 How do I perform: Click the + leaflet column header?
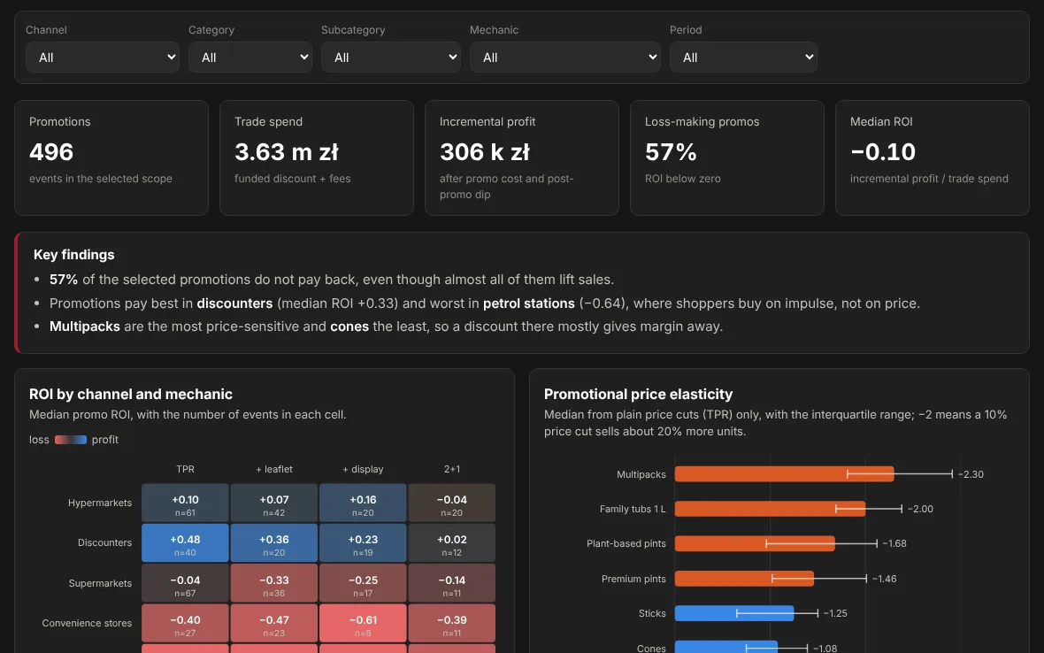[273, 469]
